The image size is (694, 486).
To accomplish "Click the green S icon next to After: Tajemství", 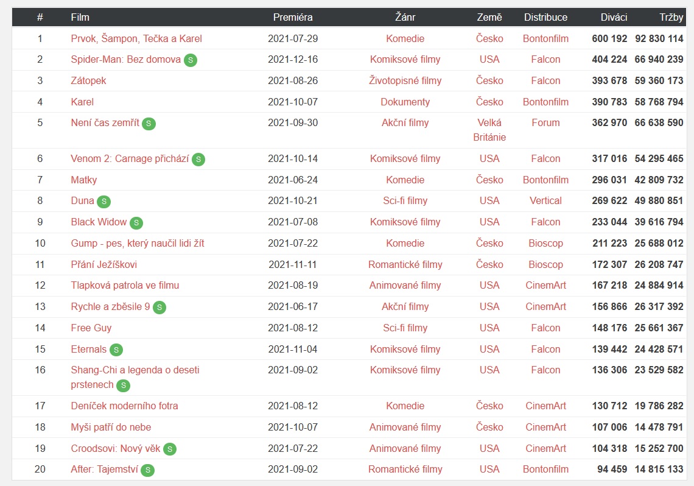I will [x=148, y=470].
